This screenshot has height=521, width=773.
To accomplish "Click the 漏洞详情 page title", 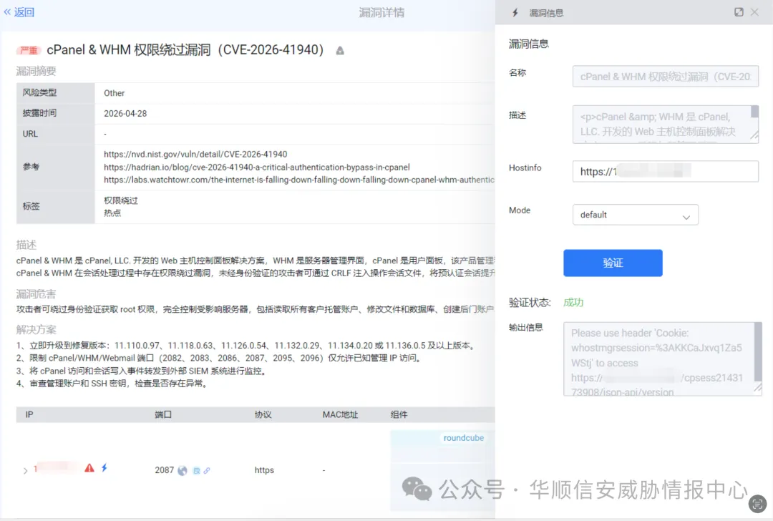I will (x=381, y=12).
